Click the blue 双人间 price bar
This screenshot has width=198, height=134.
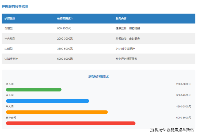pyautogui.click(x=47, y=101)
